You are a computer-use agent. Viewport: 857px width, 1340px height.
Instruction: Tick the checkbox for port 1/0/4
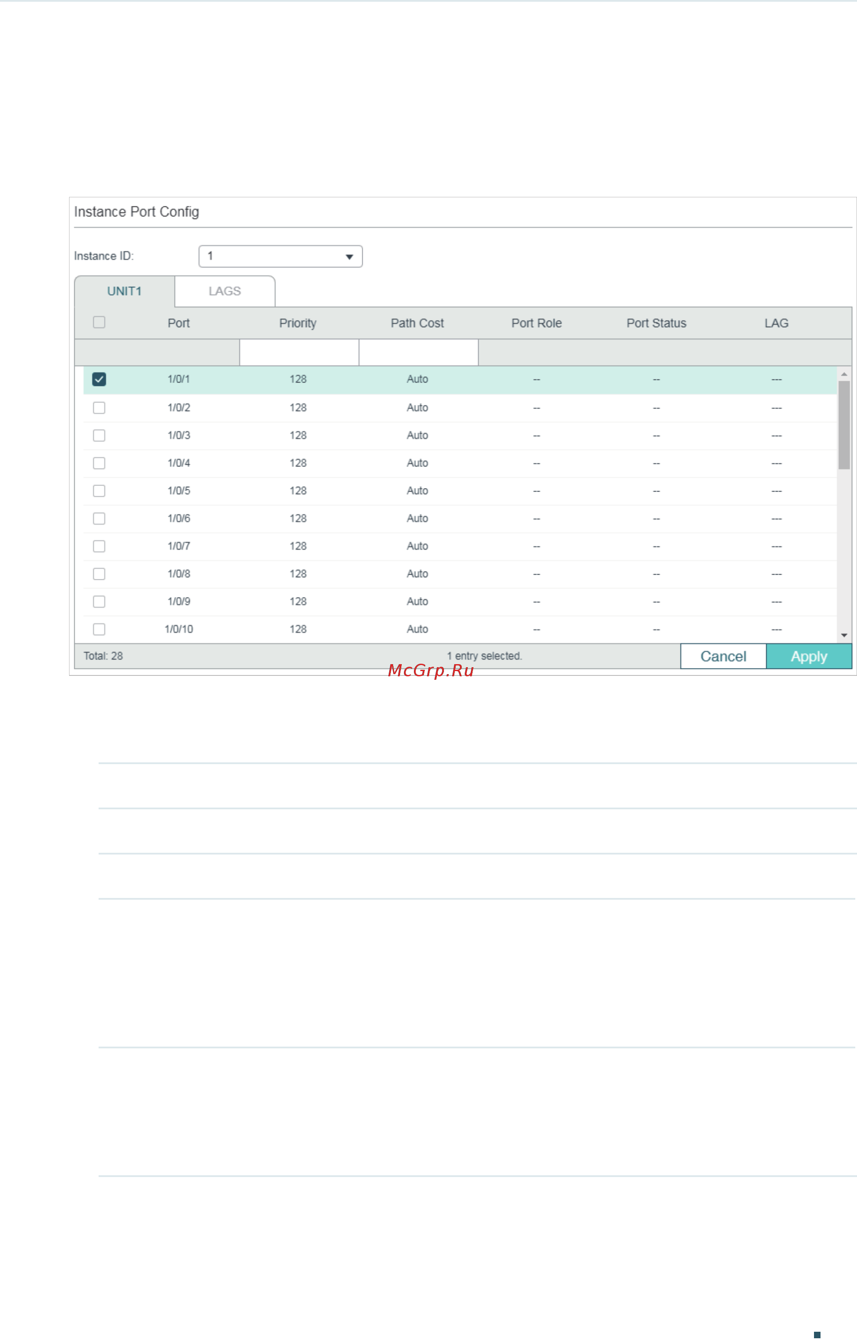[x=99, y=463]
